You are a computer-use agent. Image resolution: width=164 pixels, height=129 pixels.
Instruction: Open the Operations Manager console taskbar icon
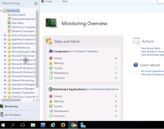(43, 125)
